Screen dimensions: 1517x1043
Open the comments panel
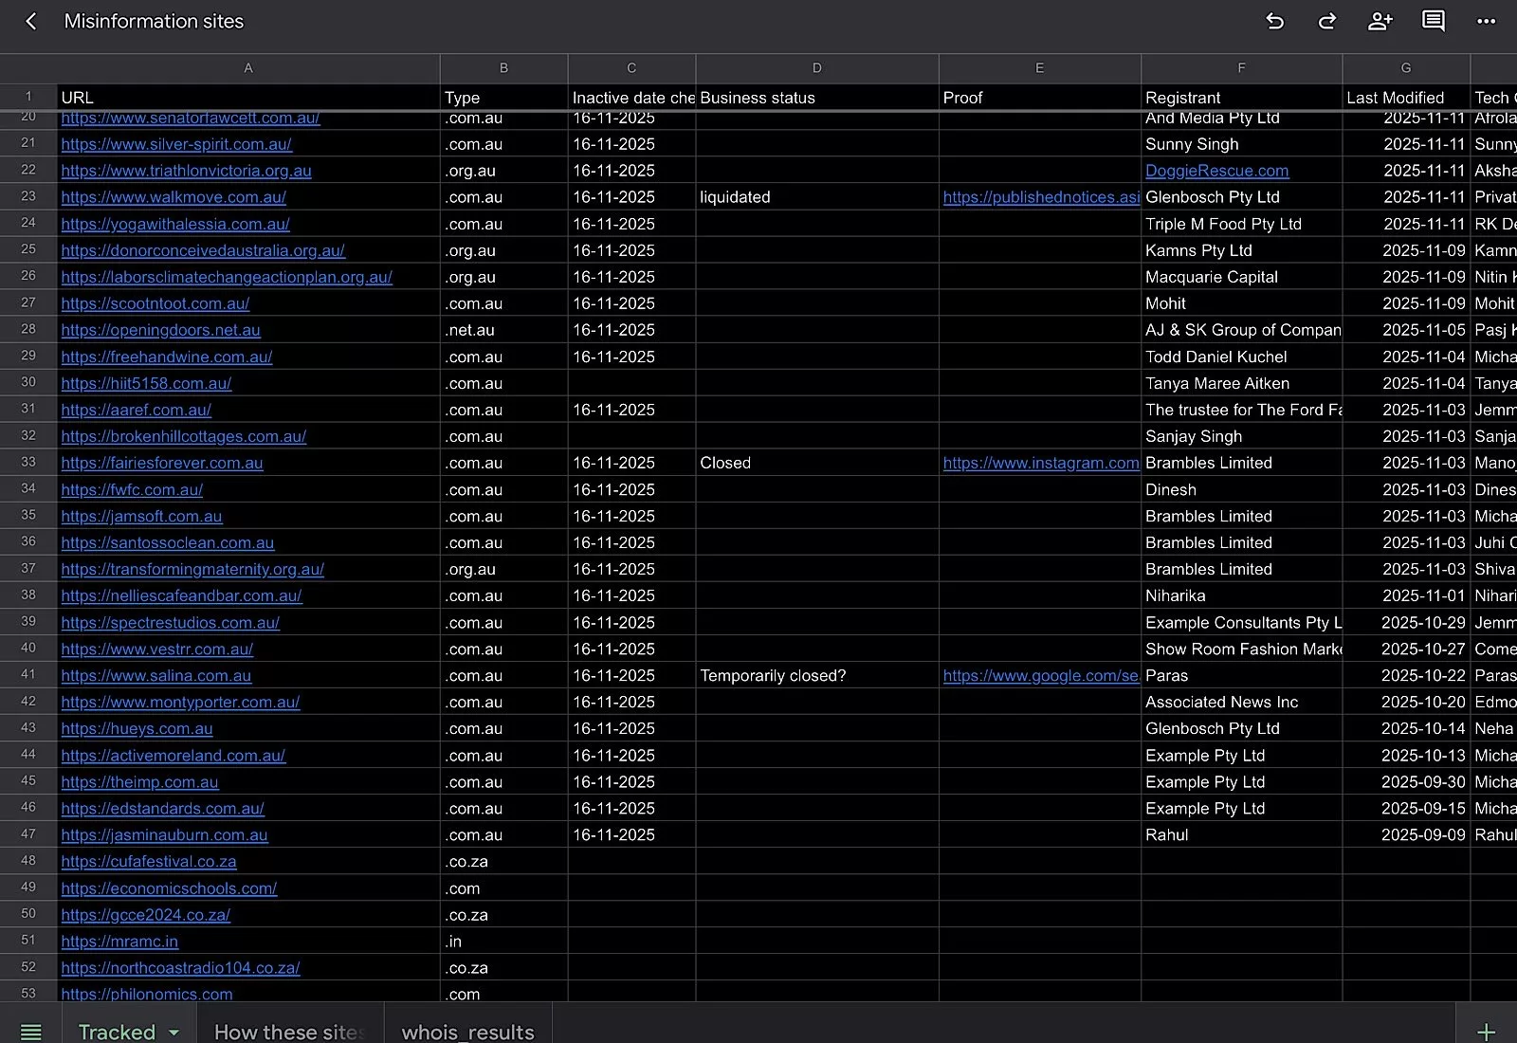tap(1433, 21)
